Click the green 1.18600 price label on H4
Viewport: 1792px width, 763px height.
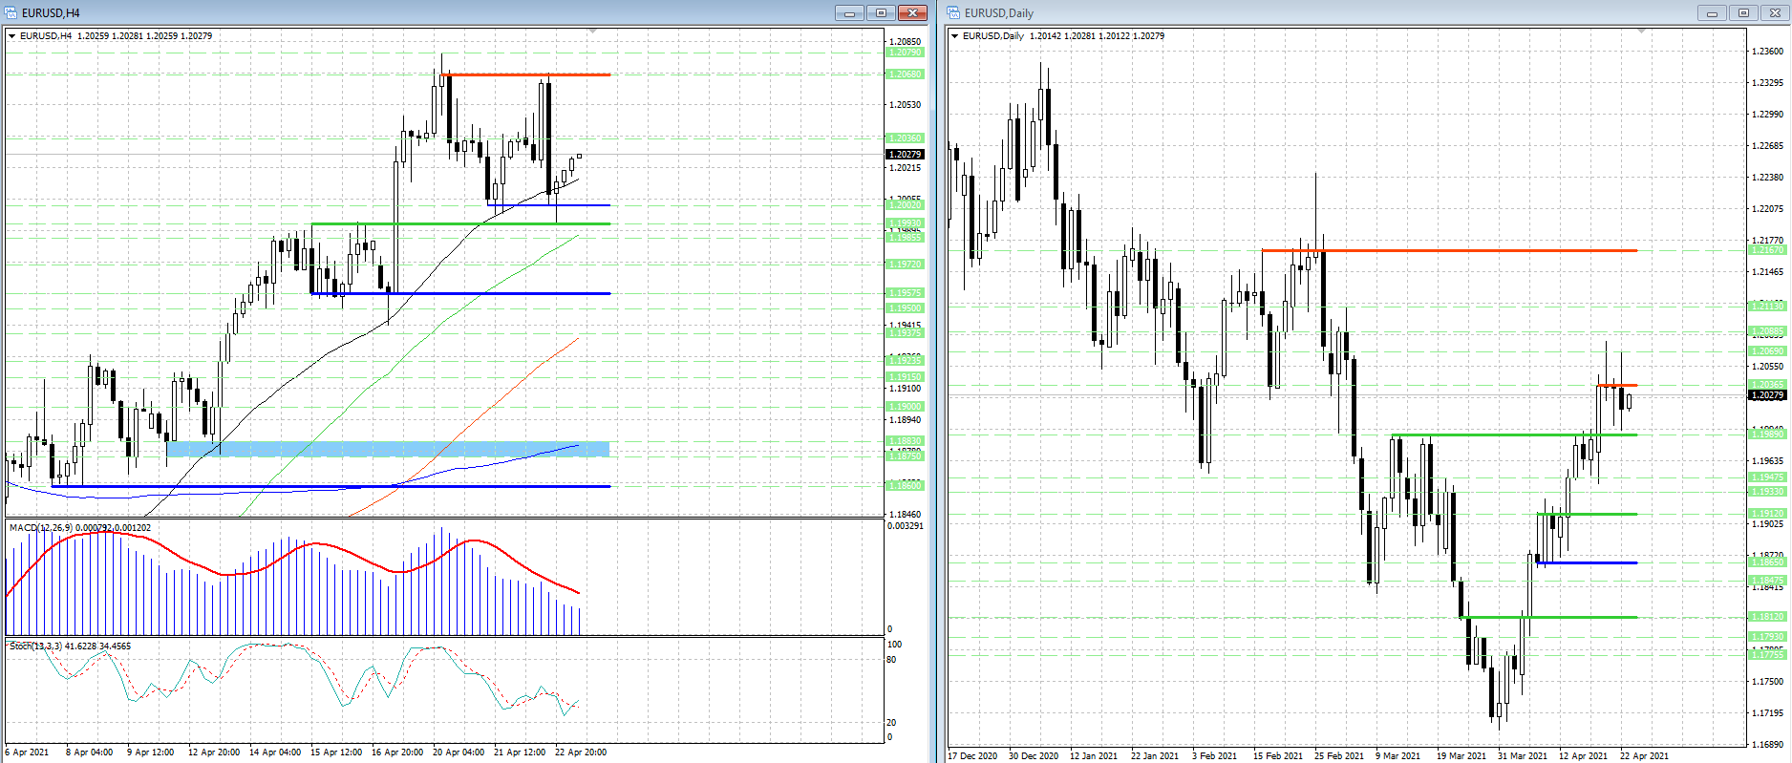(x=905, y=485)
